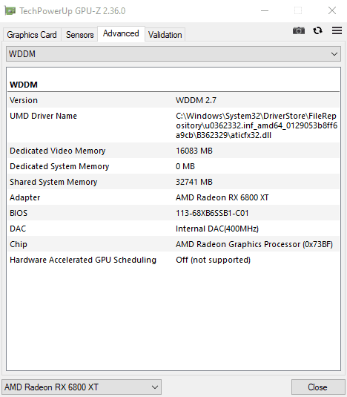This screenshot has height=397, width=347.
Task: Select the Advanced tab
Action: (x=121, y=33)
